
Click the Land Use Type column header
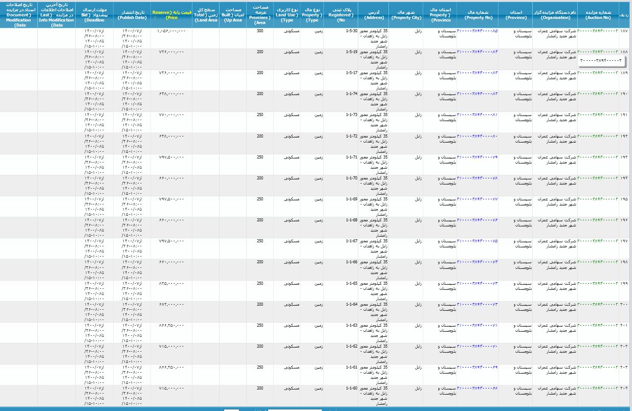pyautogui.click(x=287, y=14)
